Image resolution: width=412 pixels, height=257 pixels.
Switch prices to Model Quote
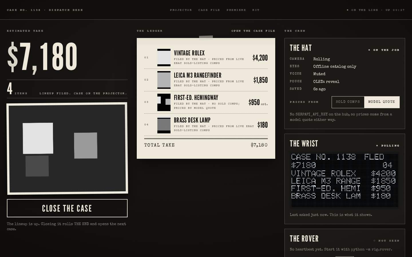(382, 102)
